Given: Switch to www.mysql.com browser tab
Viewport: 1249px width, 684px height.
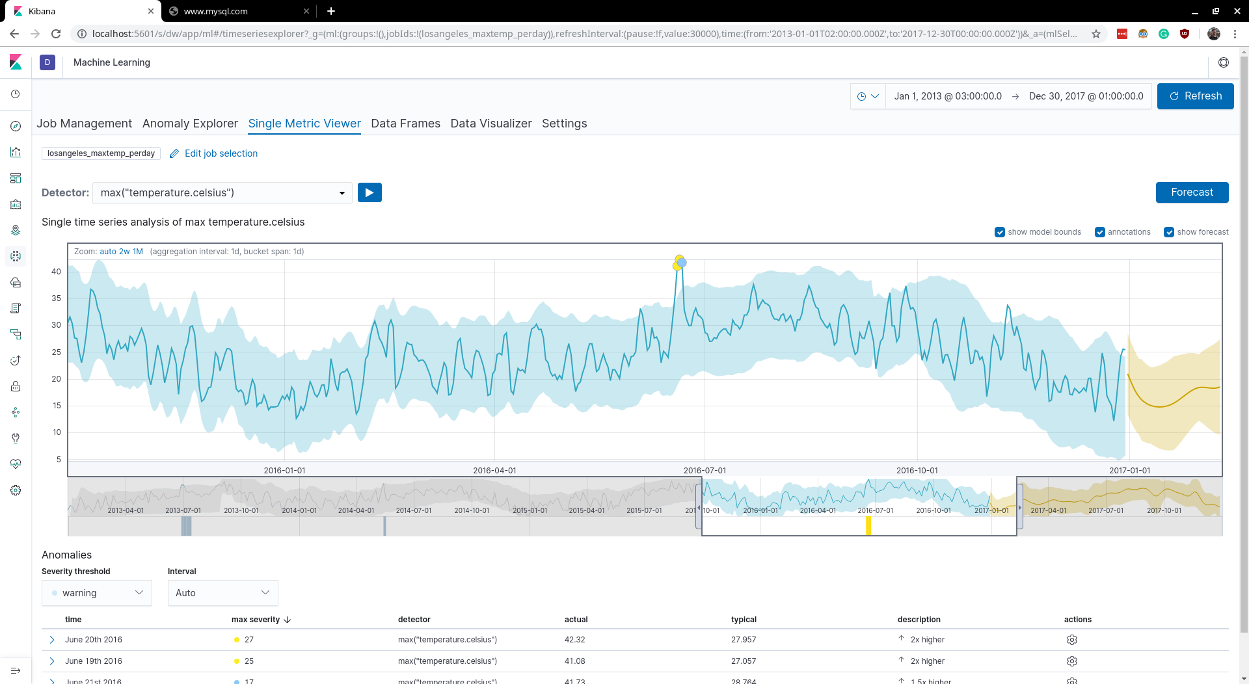Looking at the screenshot, I should (237, 11).
